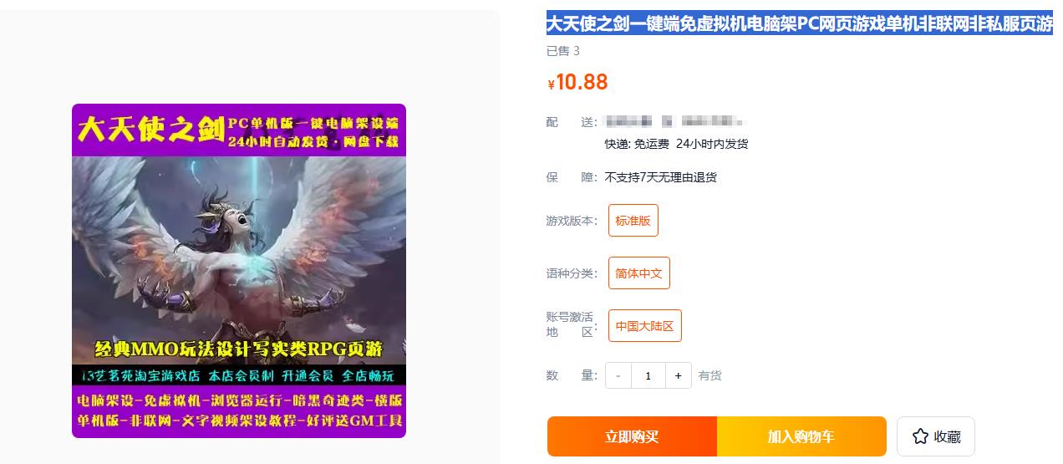Choose the 简体中文 language option
This screenshot has height=464, width=1063.
(x=639, y=273)
